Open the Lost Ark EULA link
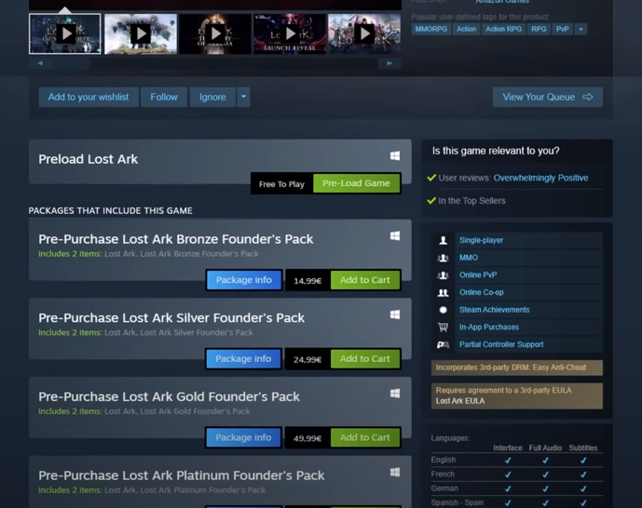This screenshot has width=642, height=508. pyautogui.click(x=459, y=401)
